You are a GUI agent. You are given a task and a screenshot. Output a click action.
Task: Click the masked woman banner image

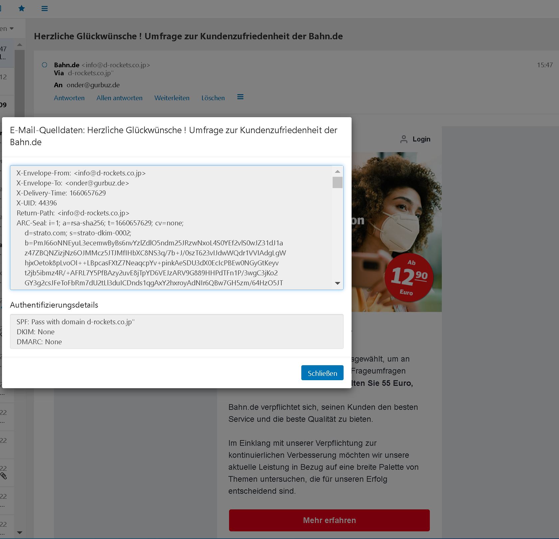click(x=396, y=232)
